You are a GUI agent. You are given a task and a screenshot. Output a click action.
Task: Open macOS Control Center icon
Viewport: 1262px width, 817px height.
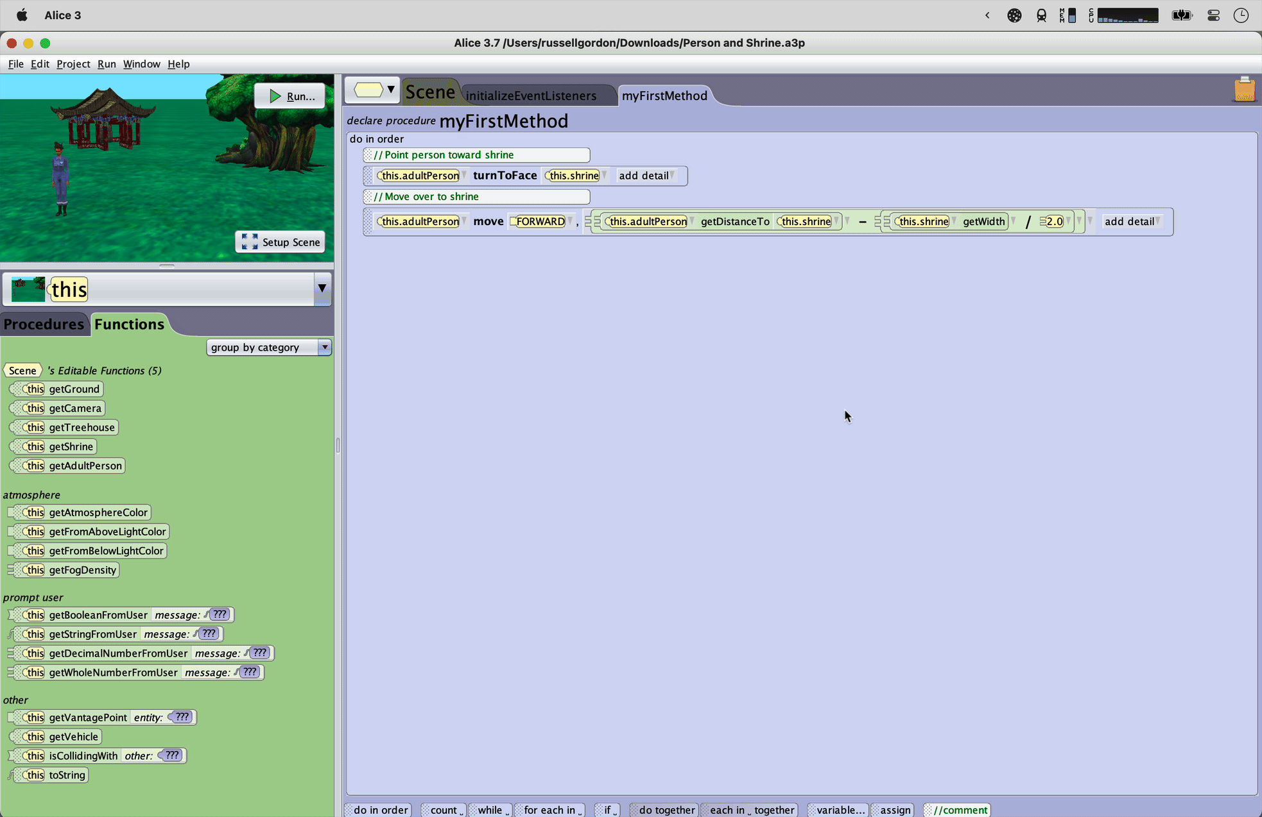(x=1213, y=15)
